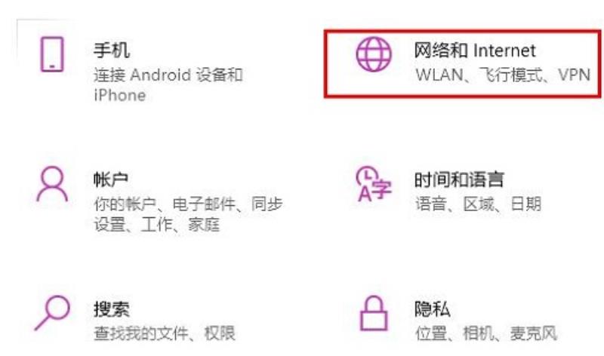This screenshot has width=604, height=356.
Task: Click the 语音、区域、日期 subtitle
Action: [x=478, y=204]
